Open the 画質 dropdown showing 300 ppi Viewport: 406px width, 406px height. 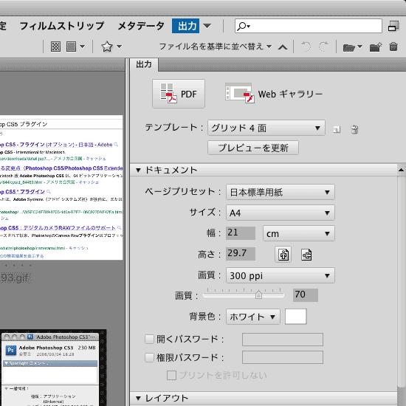coord(281,275)
